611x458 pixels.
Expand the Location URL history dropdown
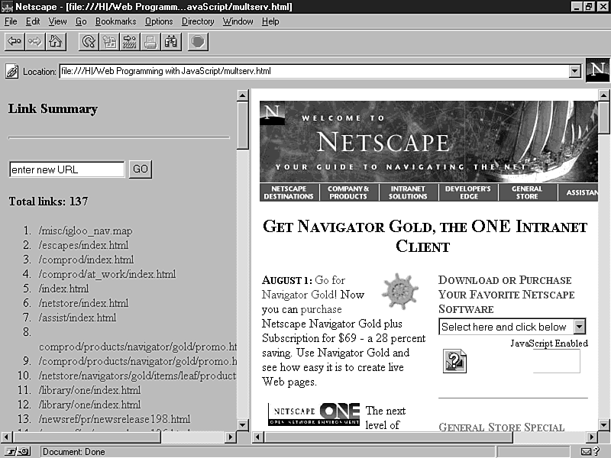[x=575, y=72]
